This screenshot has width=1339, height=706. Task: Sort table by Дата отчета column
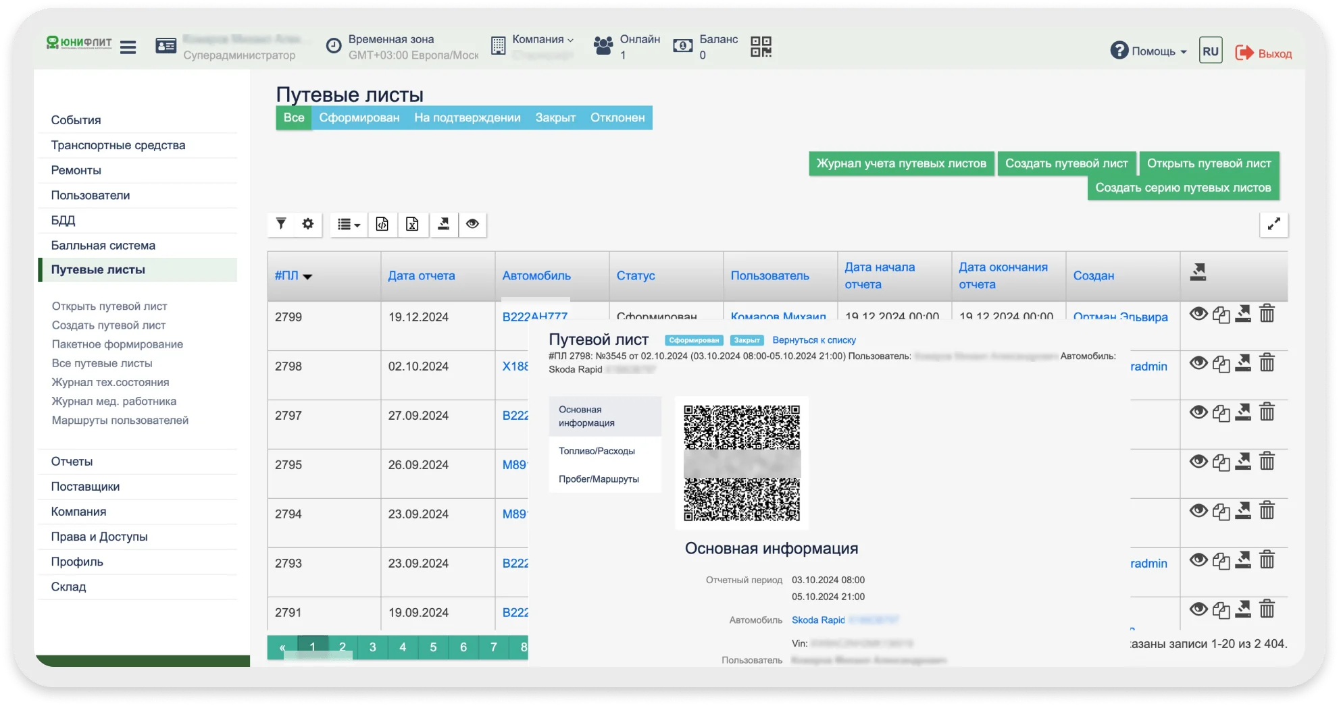422,276
